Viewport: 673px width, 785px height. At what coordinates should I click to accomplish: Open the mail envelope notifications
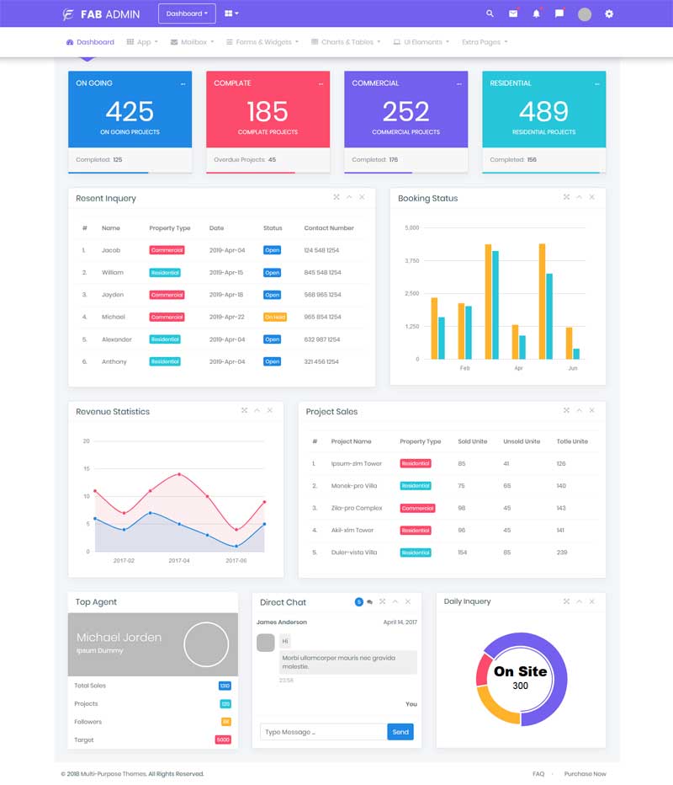click(x=513, y=14)
